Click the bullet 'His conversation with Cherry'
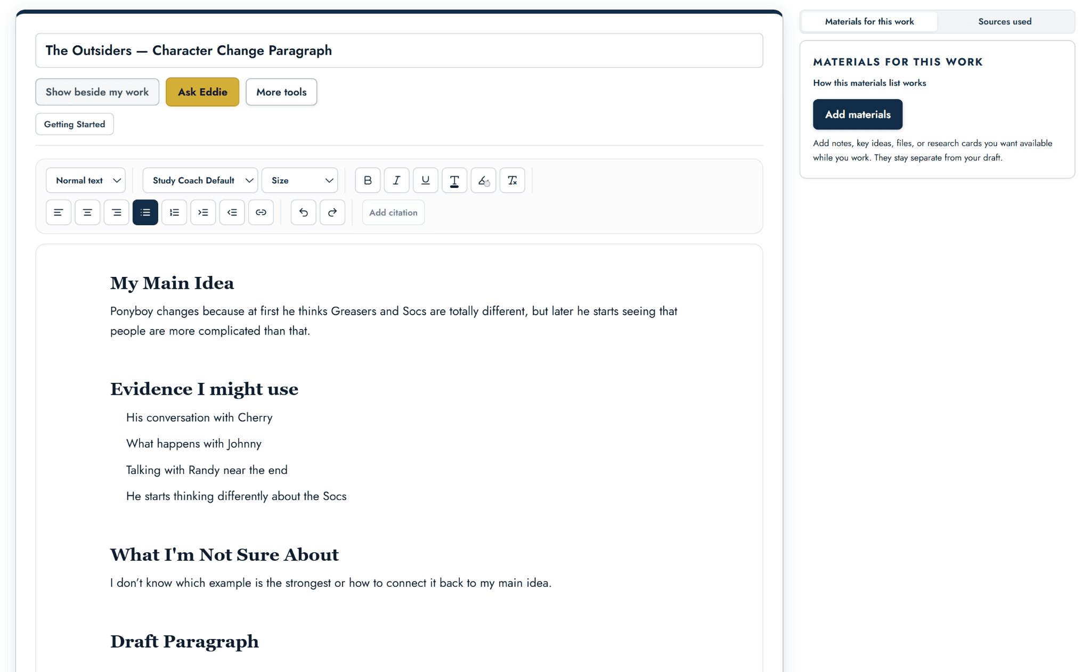This screenshot has width=1091, height=672. click(199, 417)
